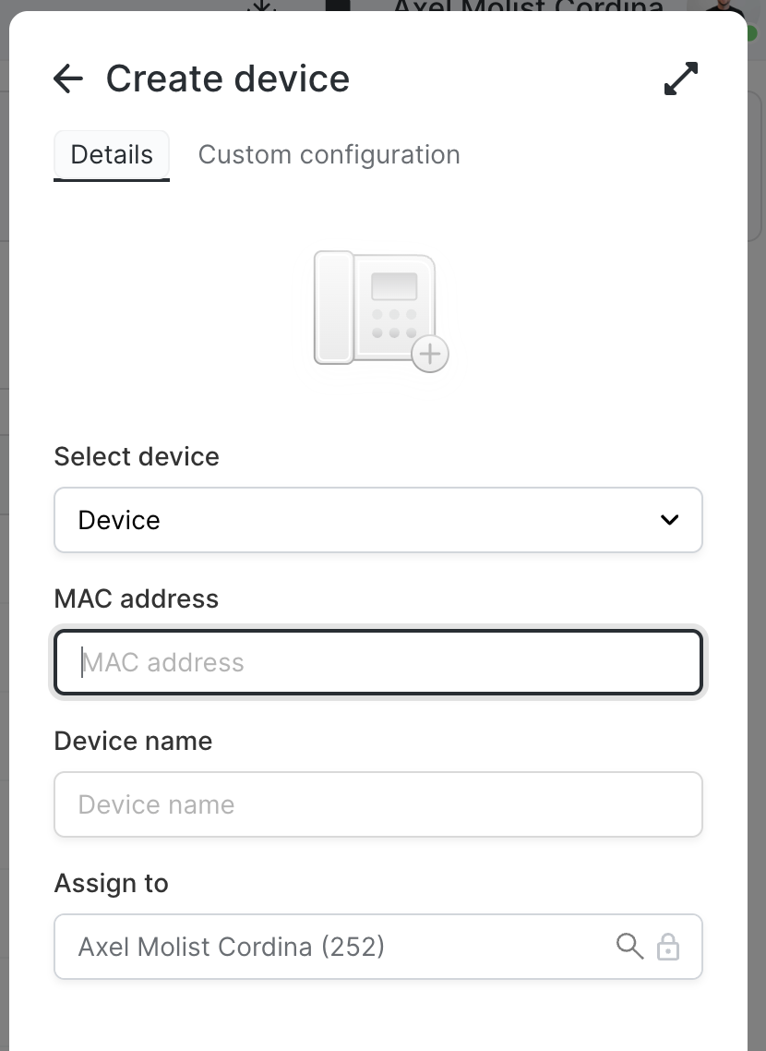This screenshot has height=1051, width=766.
Task: Click the MAC address label above the field
Action: pyautogui.click(x=137, y=598)
